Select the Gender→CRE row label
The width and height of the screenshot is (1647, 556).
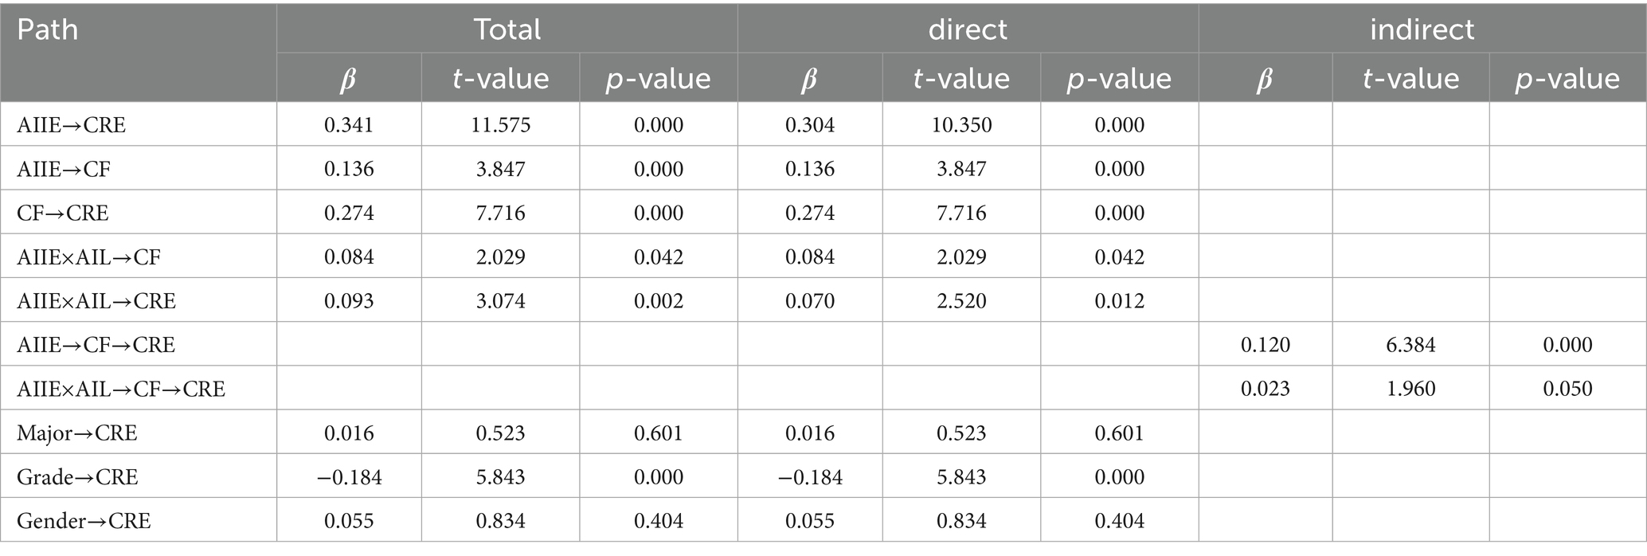[x=84, y=521]
